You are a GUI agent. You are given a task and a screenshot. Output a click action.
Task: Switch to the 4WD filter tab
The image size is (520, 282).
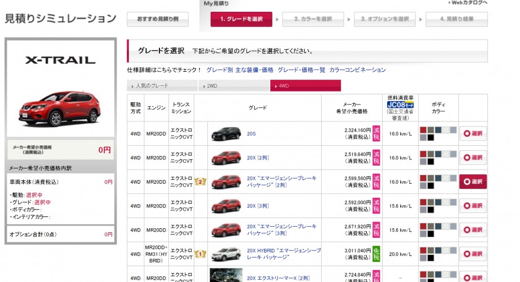(305, 85)
